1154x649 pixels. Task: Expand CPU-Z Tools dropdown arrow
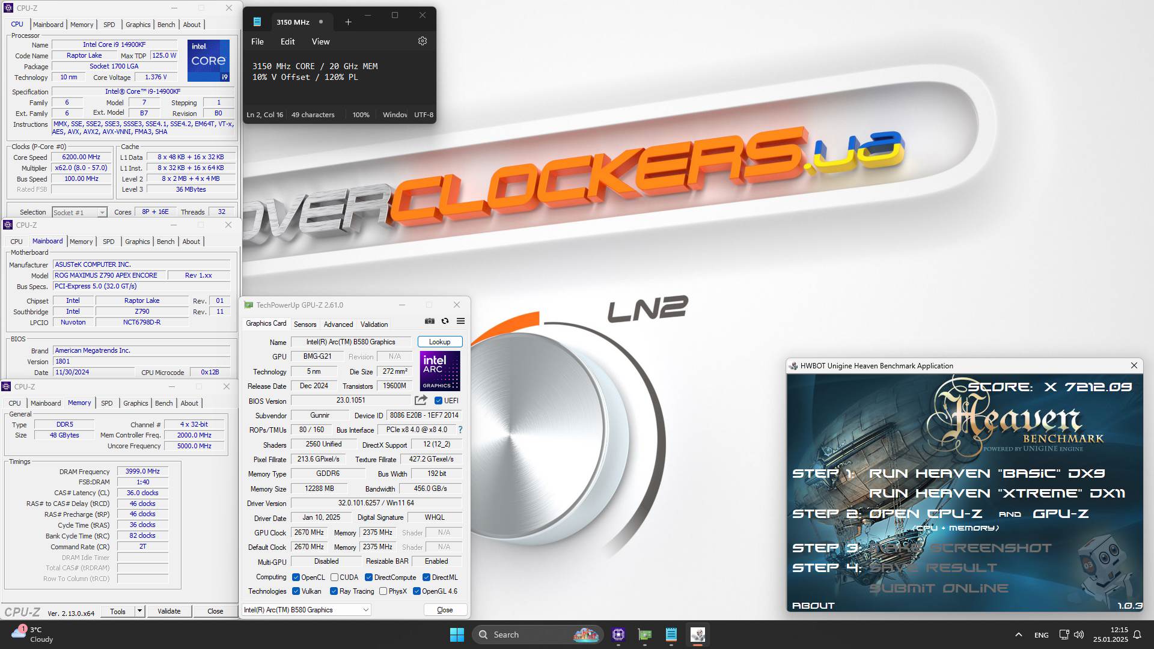(139, 611)
